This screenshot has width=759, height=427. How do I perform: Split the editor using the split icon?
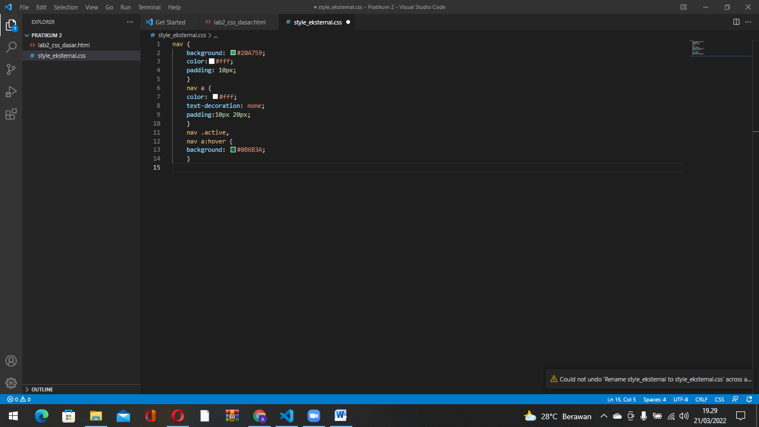tap(737, 22)
